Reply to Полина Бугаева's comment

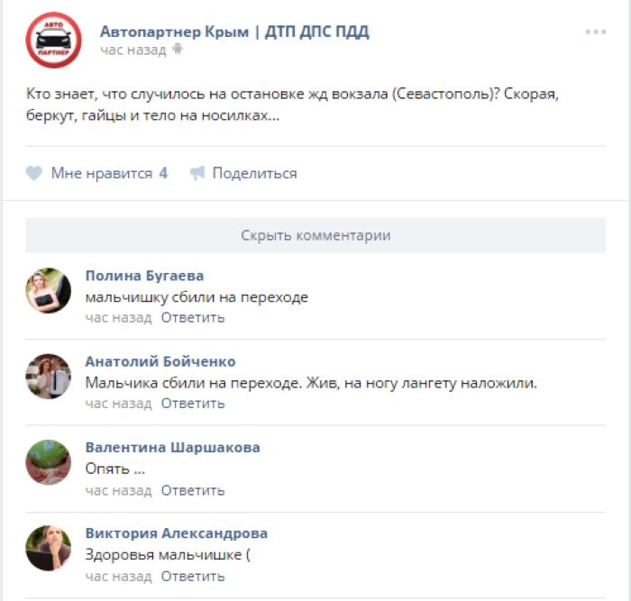(x=193, y=318)
